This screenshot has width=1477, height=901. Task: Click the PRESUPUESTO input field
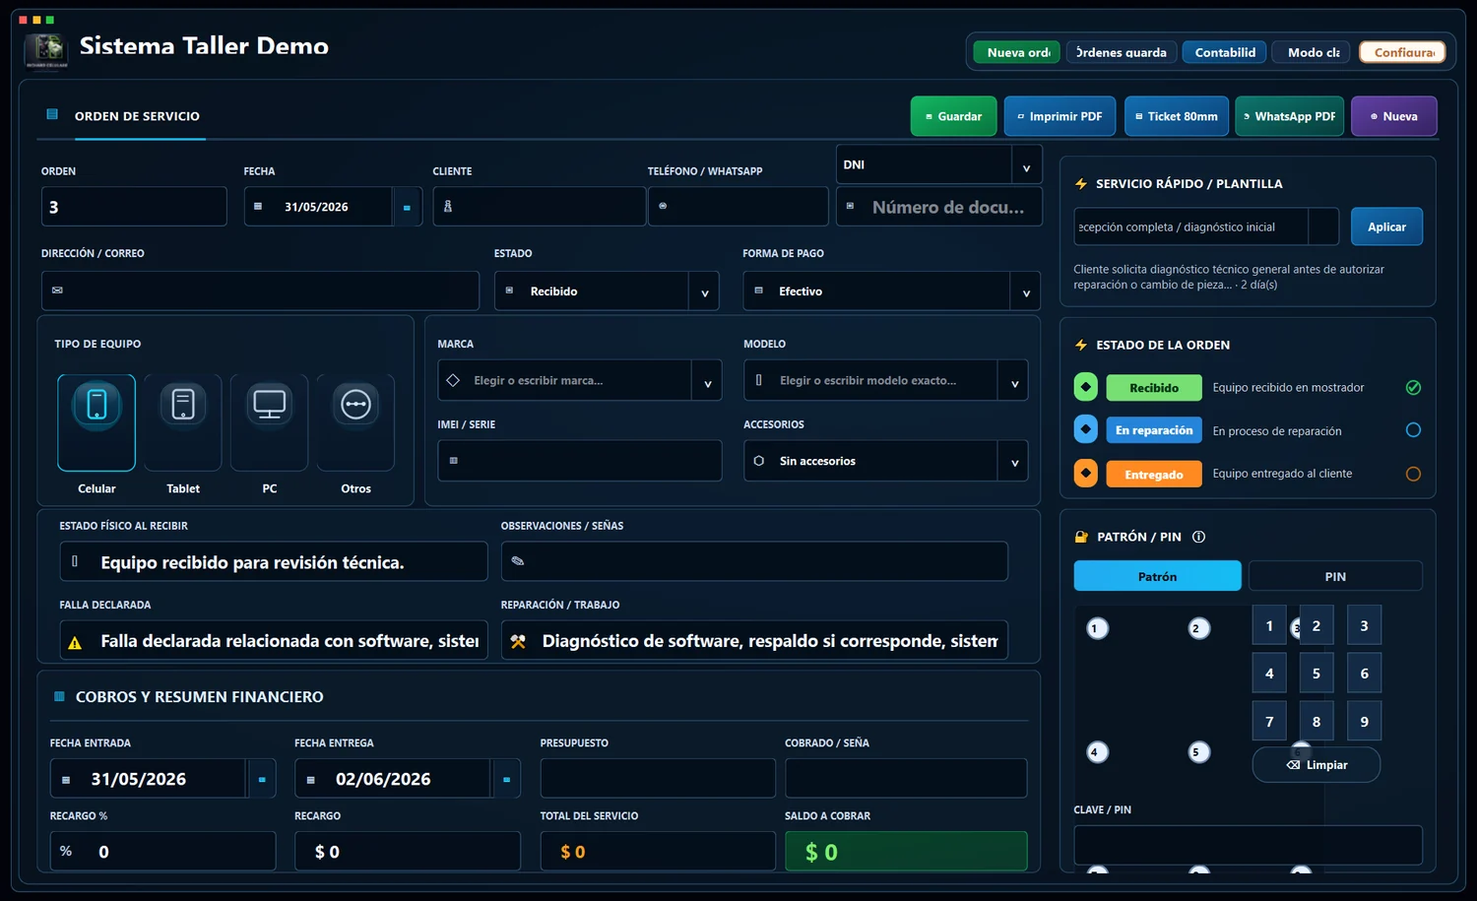[658, 778]
